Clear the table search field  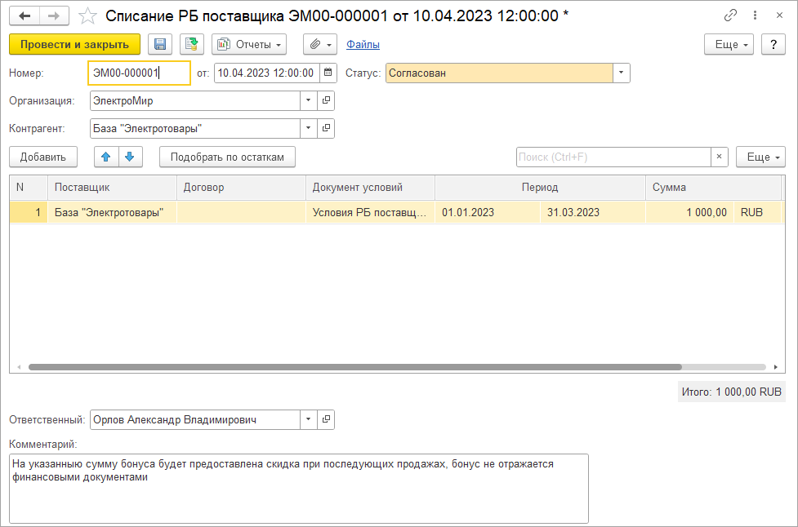pyautogui.click(x=720, y=157)
